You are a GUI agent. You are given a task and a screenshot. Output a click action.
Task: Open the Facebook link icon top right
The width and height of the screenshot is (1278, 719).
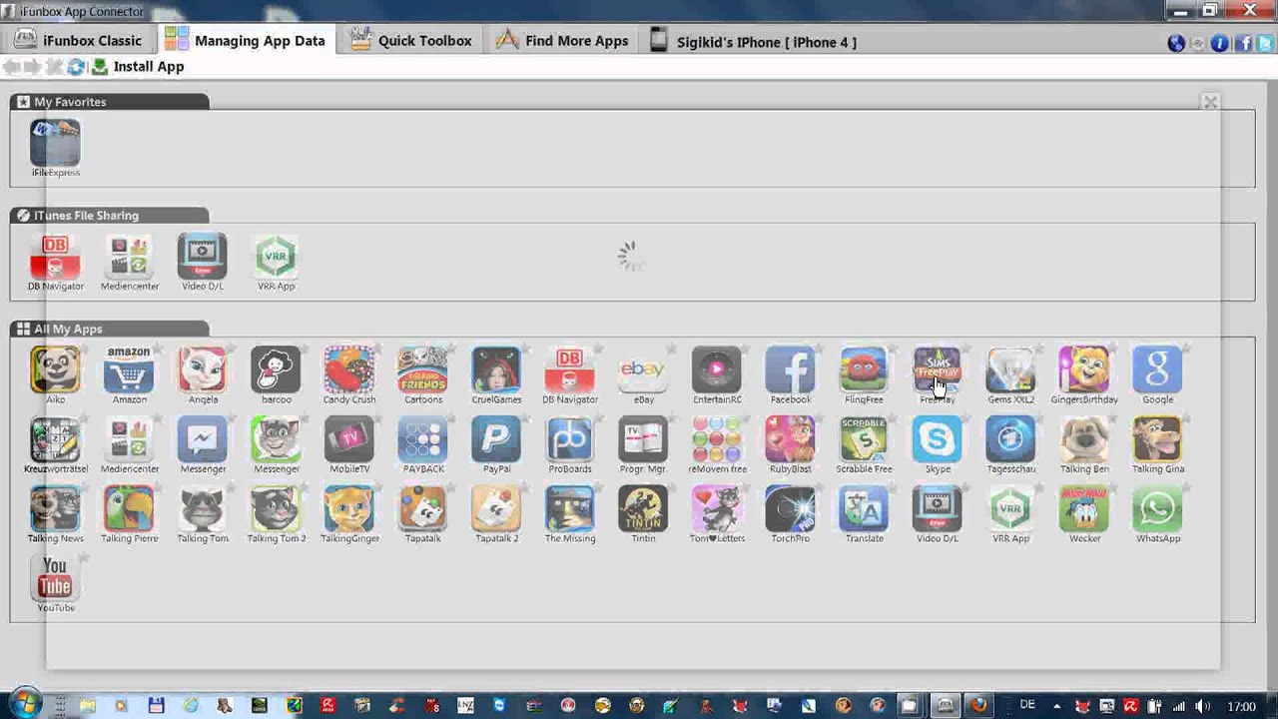pyautogui.click(x=1244, y=43)
